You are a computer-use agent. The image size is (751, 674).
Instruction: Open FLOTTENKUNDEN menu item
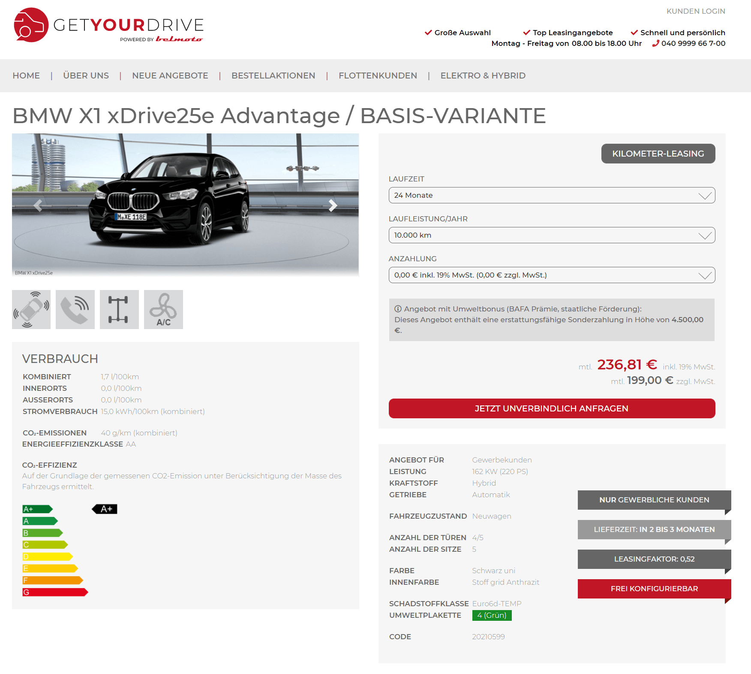(378, 76)
